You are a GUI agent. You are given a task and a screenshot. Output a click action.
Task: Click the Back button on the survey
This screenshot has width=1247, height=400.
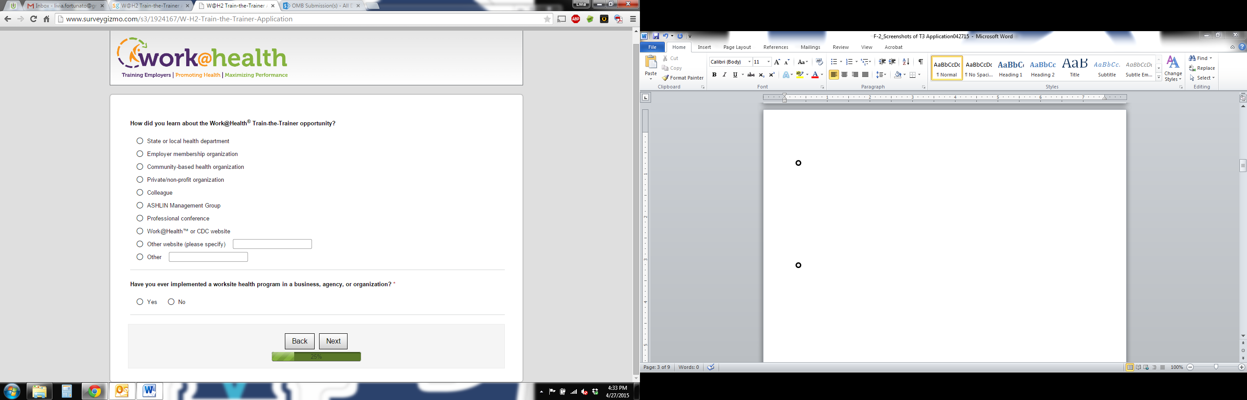tap(300, 341)
